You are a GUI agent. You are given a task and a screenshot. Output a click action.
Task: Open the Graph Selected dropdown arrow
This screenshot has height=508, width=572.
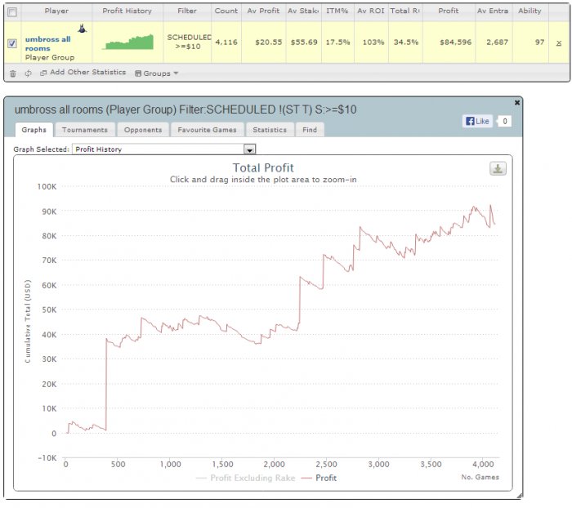click(249, 149)
